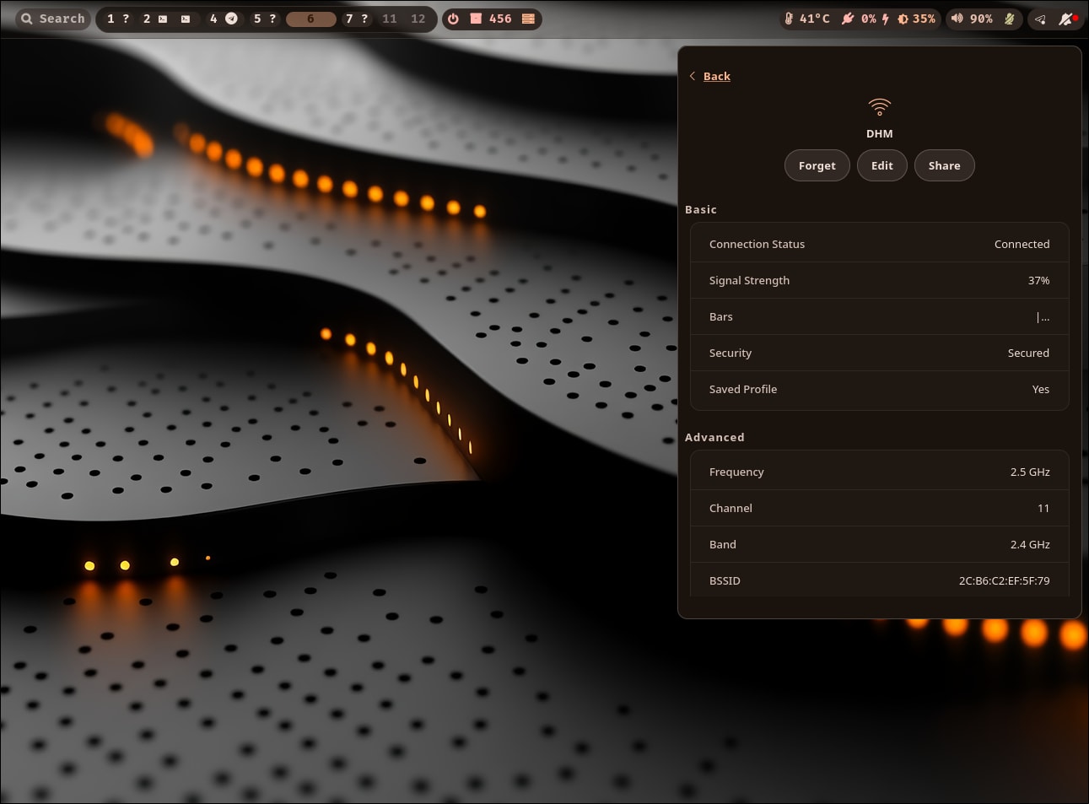Click the Wi-Fi signal icon above DHM
This screenshot has width=1089, height=804.
coord(879,107)
